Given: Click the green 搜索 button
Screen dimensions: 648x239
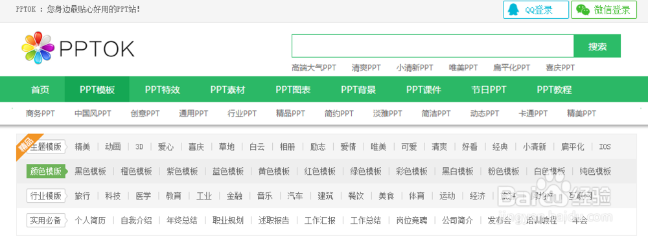Looking at the screenshot, I should pyautogui.click(x=597, y=46).
